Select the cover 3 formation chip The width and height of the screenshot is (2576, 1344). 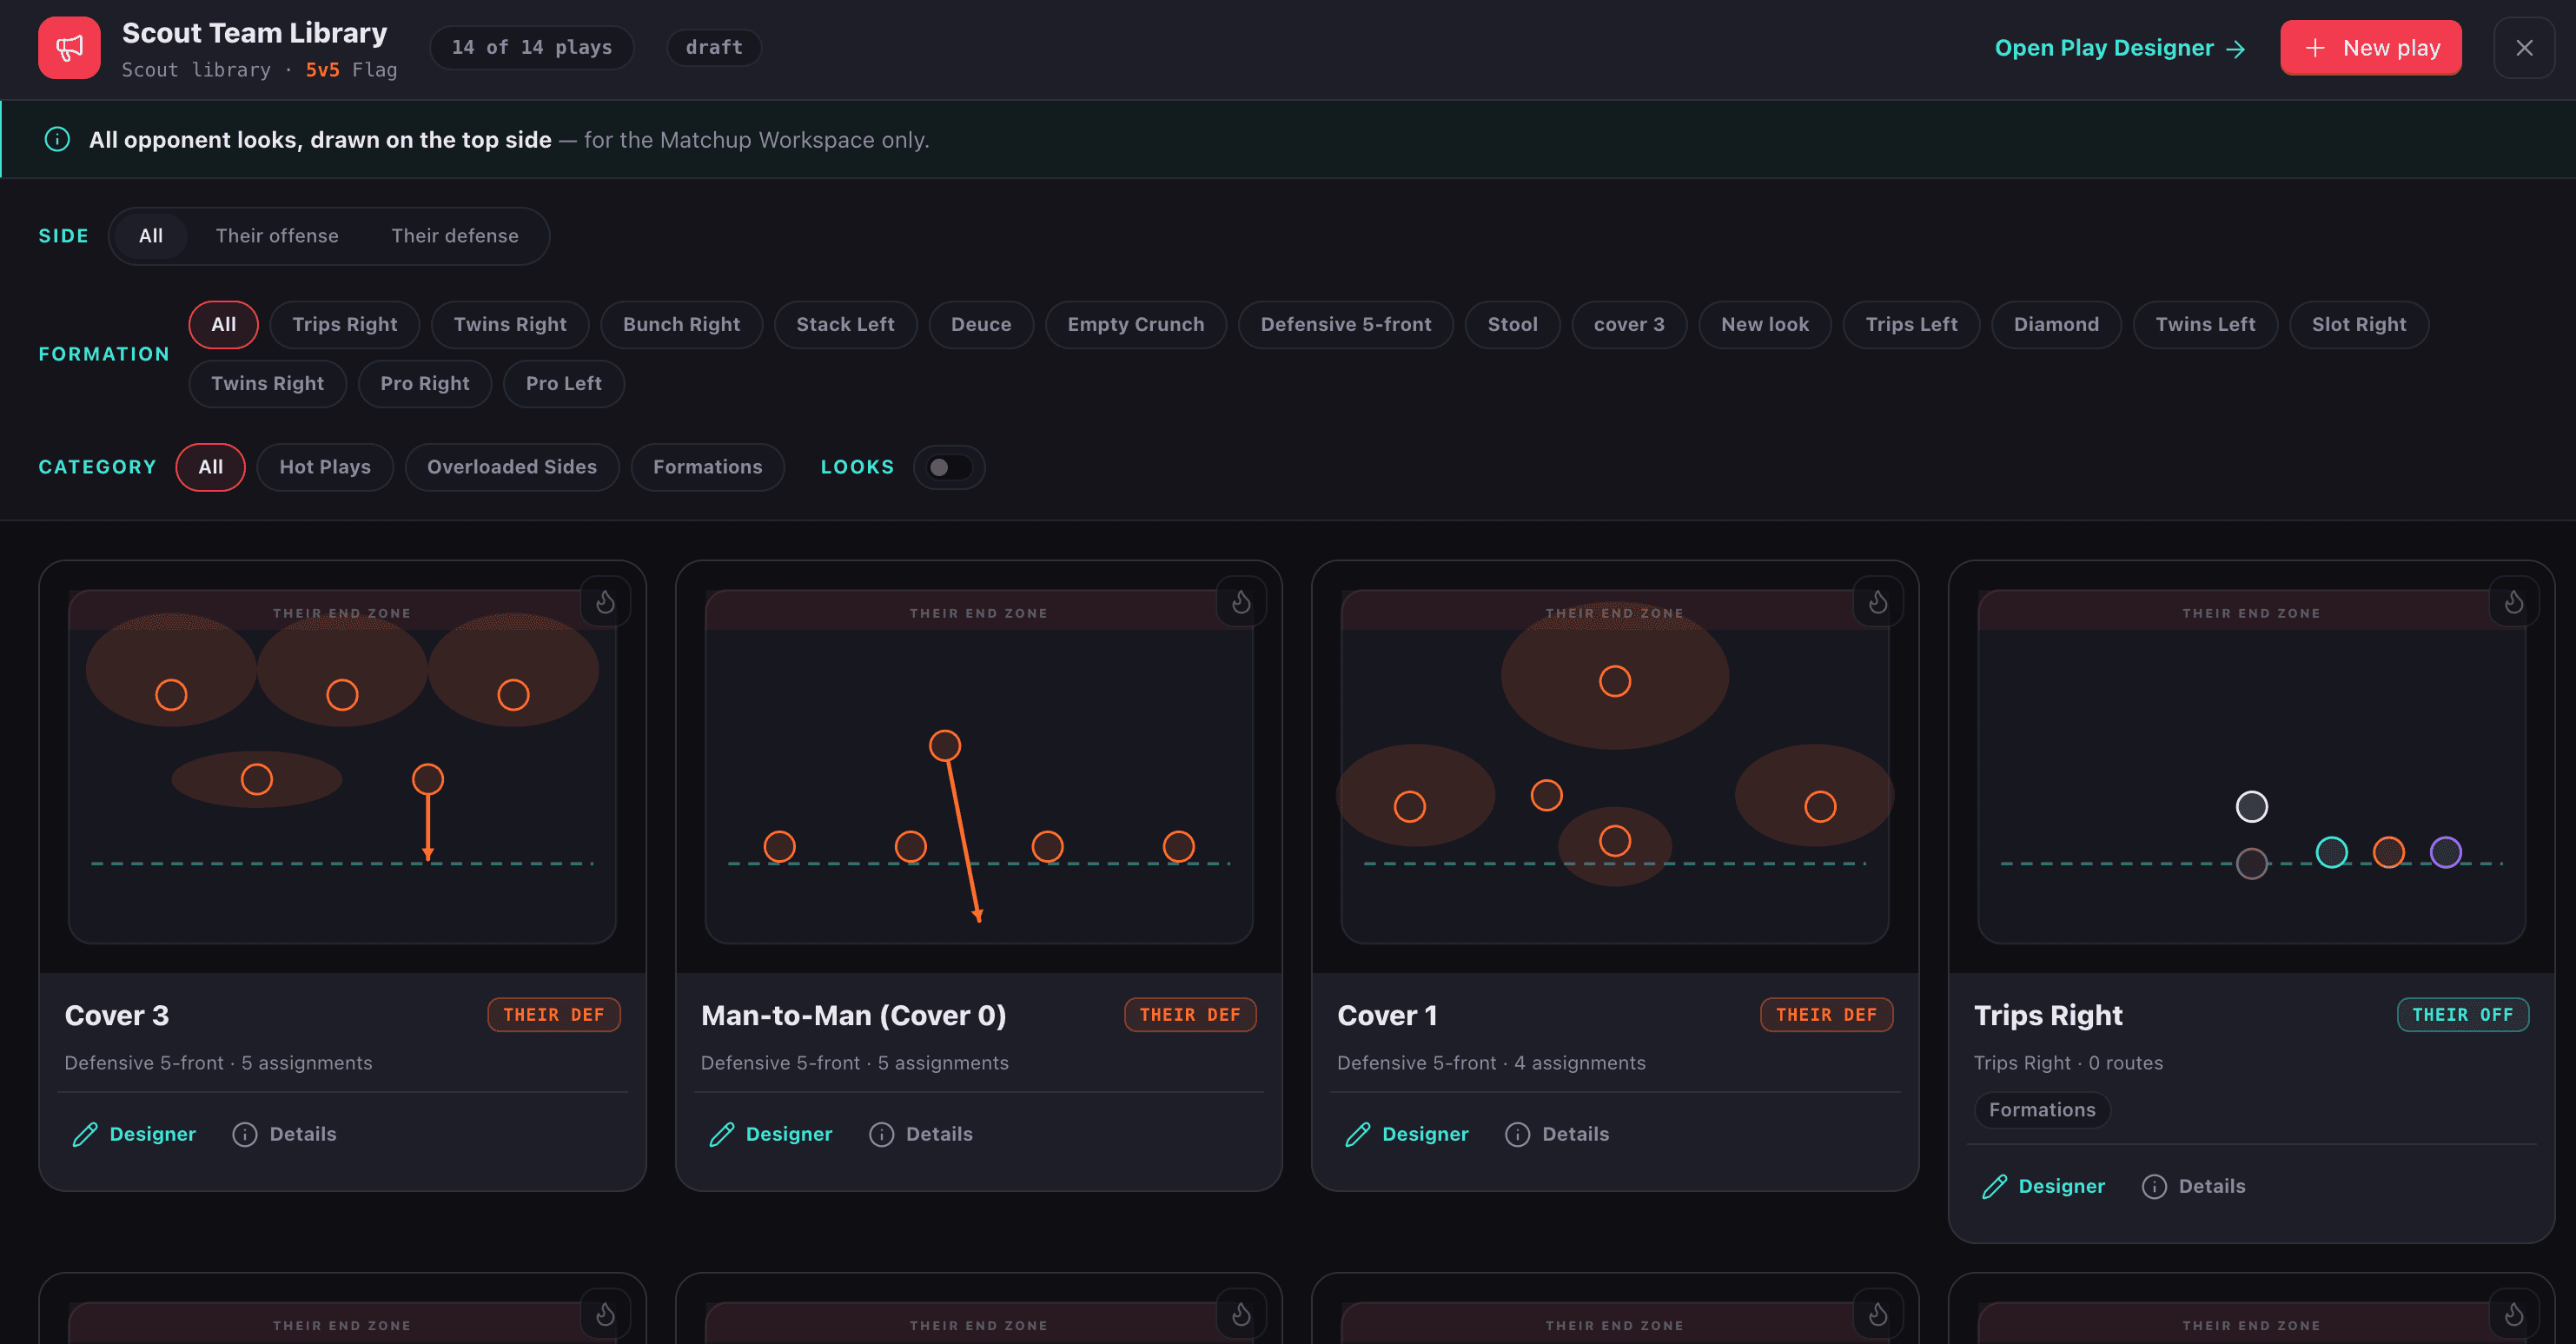pos(1630,325)
